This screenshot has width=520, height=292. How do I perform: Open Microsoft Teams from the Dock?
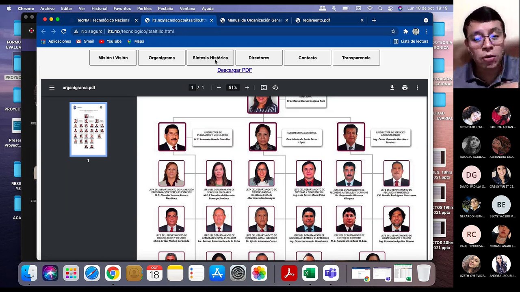[x=331, y=273]
